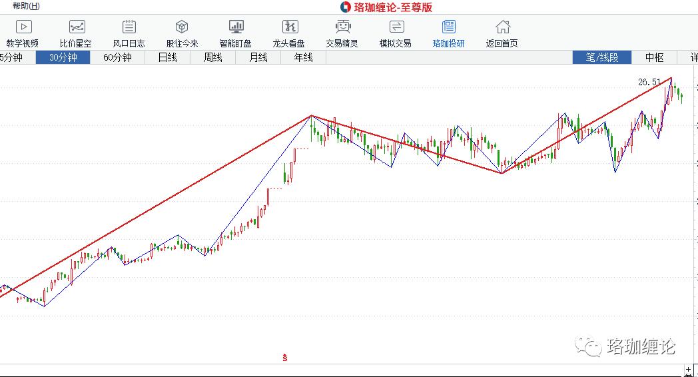698x377 pixels.
Task: Click the plus zoom button at chart corner
Action: 689,368
